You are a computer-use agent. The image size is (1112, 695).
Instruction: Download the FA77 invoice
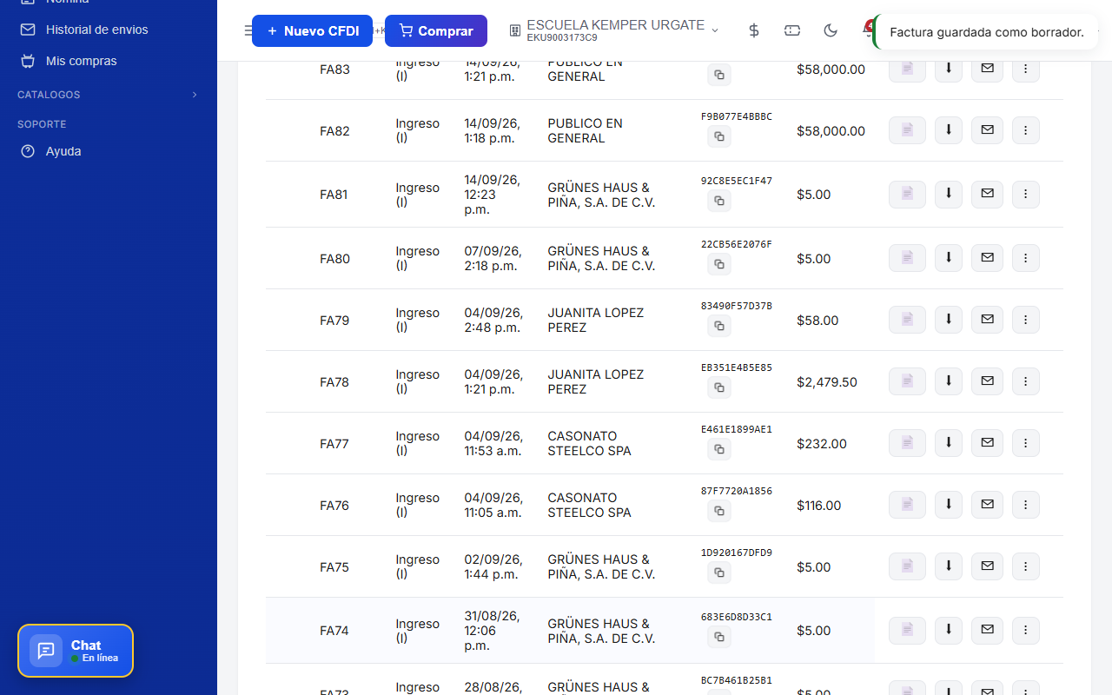click(948, 443)
